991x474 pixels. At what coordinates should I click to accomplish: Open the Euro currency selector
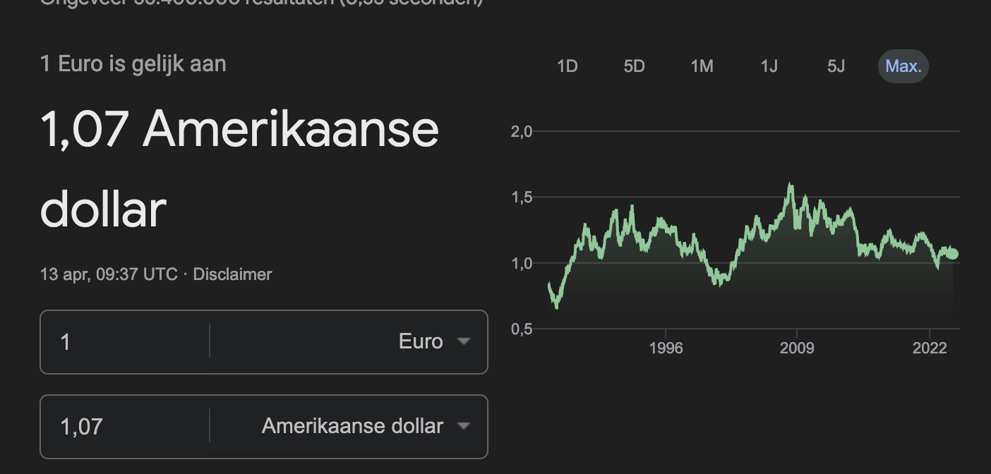click(x=421, y=342)
